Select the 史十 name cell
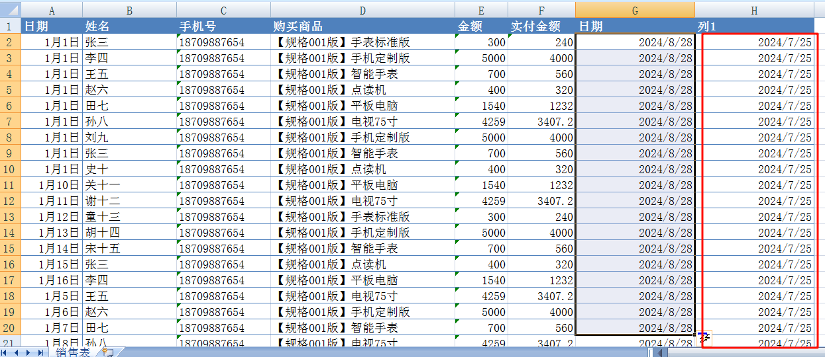 pyautogui.click(x=129, y=169)
